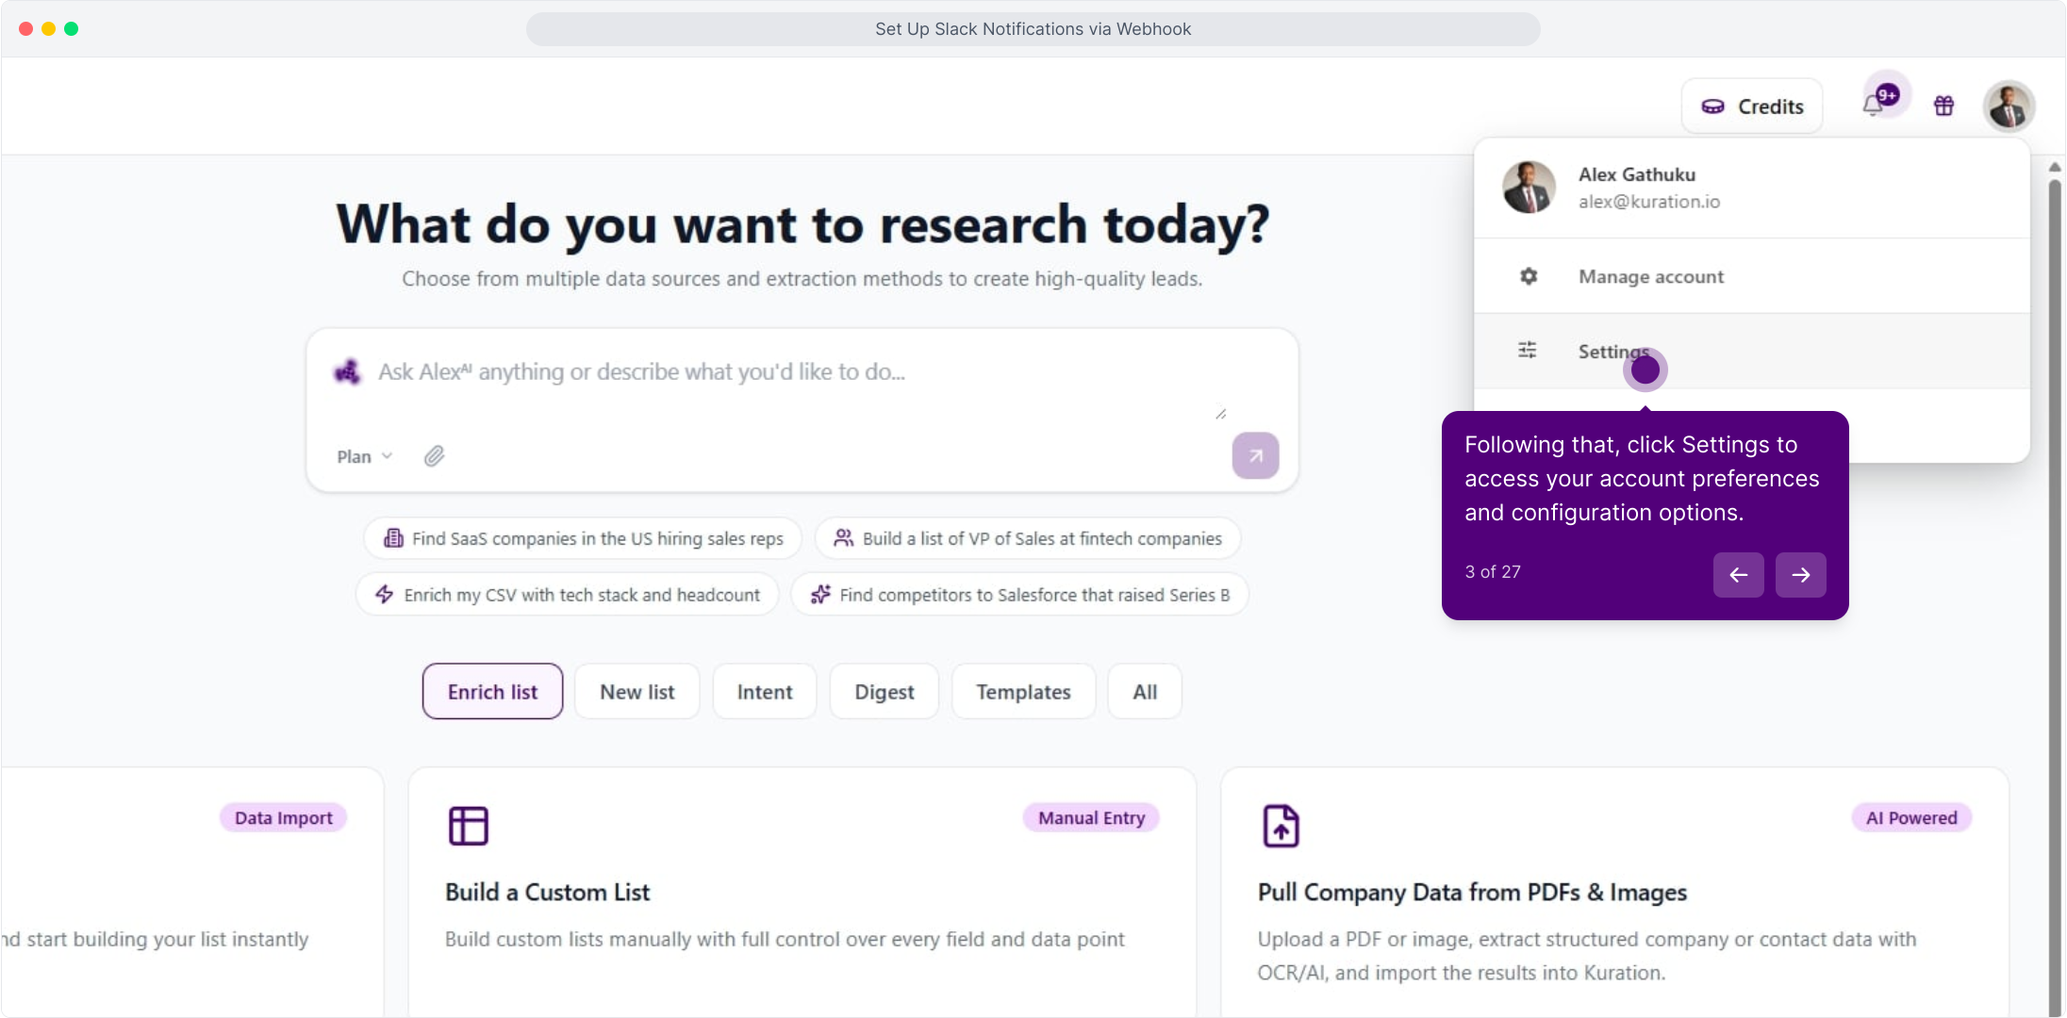Click the PDF upload file icon

point(1281,826)
